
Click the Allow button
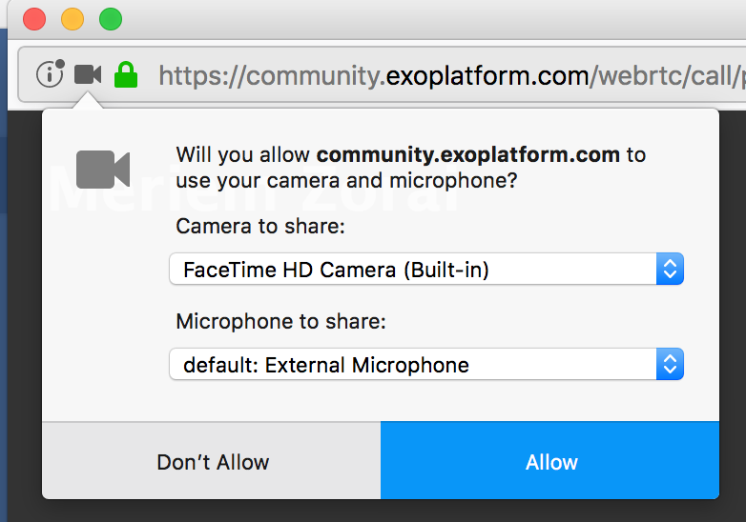[550, 460]
